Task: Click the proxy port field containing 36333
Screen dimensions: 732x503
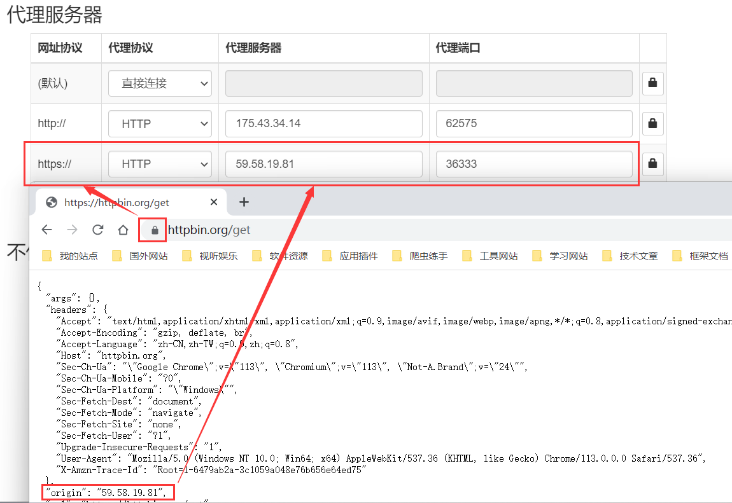Action: coord(533,163)
